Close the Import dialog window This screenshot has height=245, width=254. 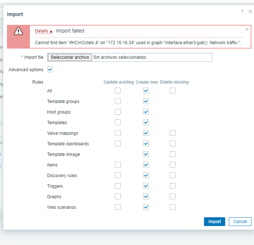coord(250,12)
